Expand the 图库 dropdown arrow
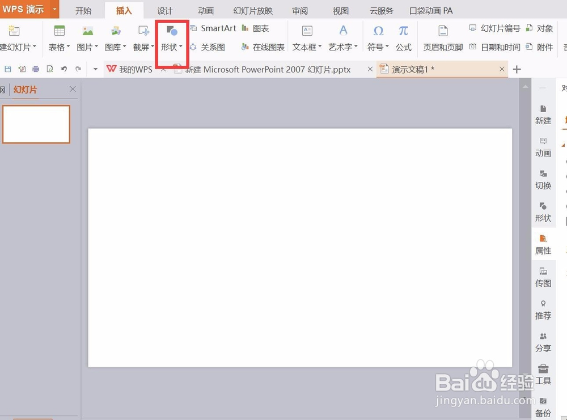Image resolution: width=567 pixels, height=420 pixels. (124, 46)
